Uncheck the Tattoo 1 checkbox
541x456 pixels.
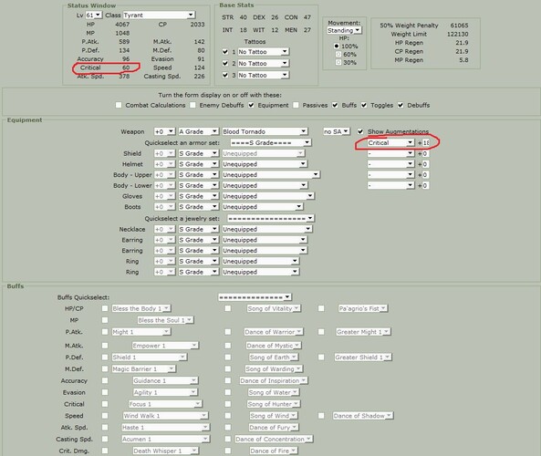225,52
